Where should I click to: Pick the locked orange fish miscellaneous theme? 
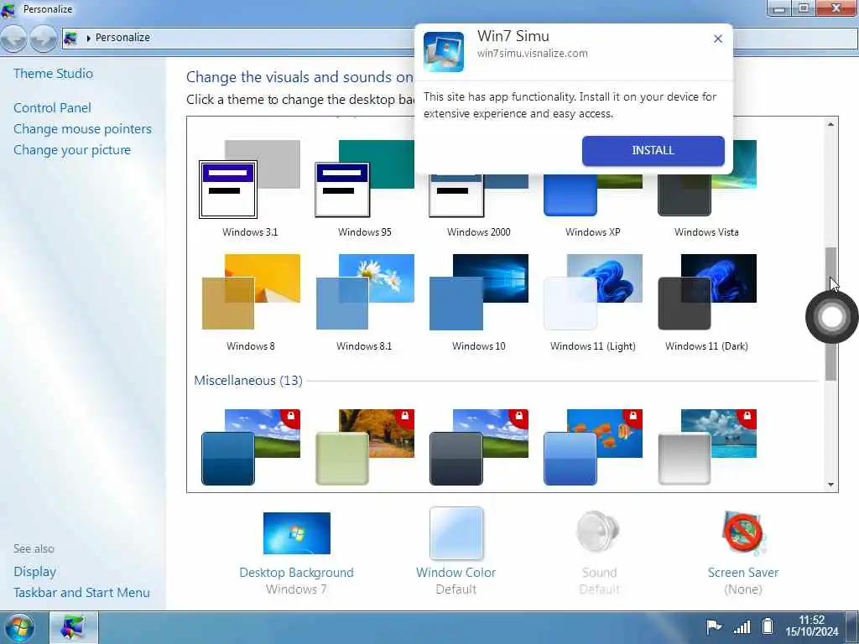click(x=593, y=447)
